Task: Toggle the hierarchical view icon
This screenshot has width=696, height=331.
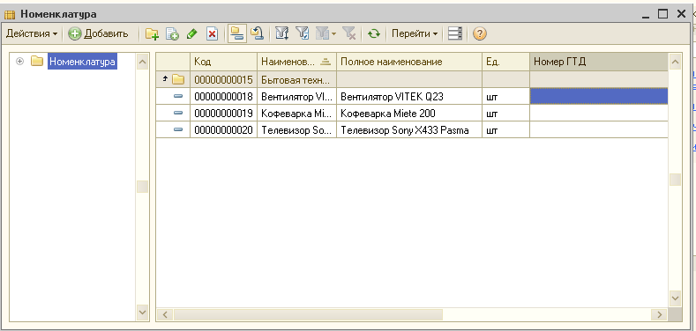Action: pos(237,33)
